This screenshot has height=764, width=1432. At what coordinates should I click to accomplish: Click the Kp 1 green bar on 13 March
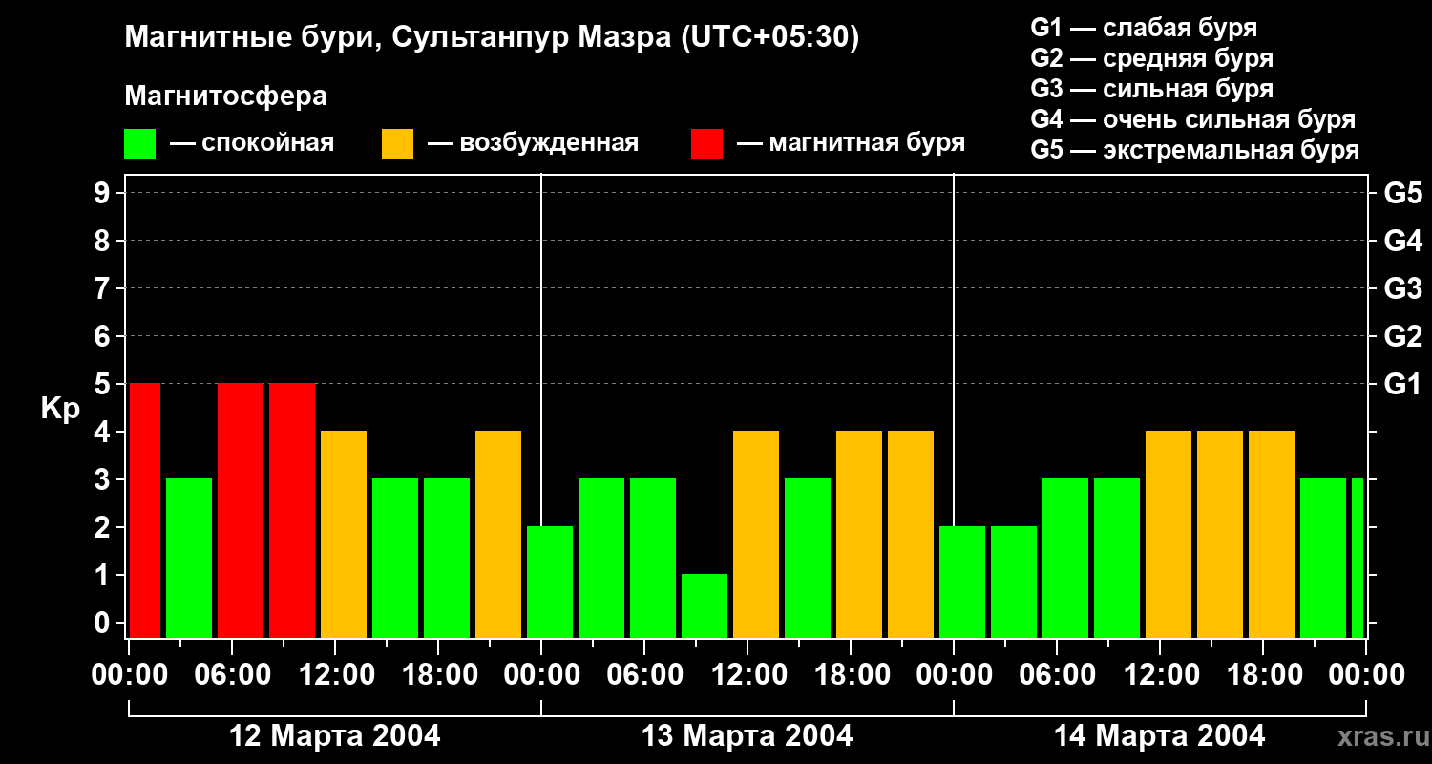click(705, 605)
